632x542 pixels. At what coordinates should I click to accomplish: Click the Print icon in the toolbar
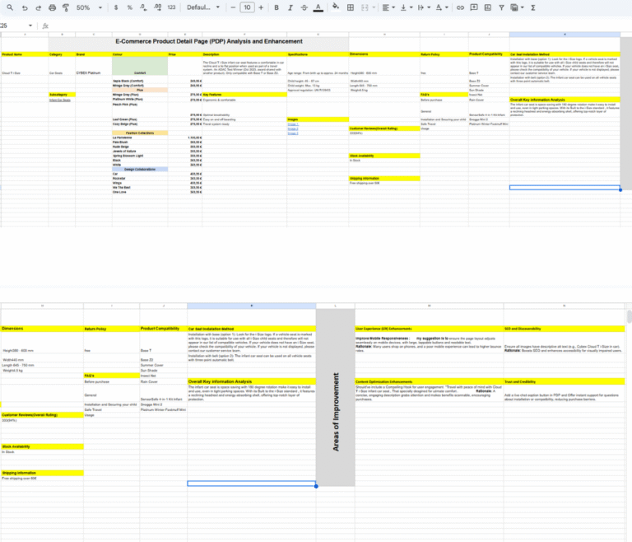[53, 7]
